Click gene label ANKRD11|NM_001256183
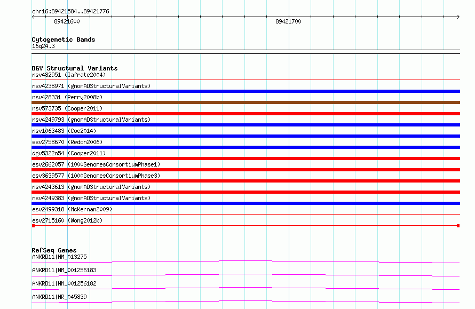Screen dimensions: 475x309 64,270
